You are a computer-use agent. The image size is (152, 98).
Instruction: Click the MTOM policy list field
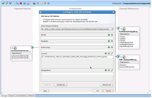click(77, 38)
